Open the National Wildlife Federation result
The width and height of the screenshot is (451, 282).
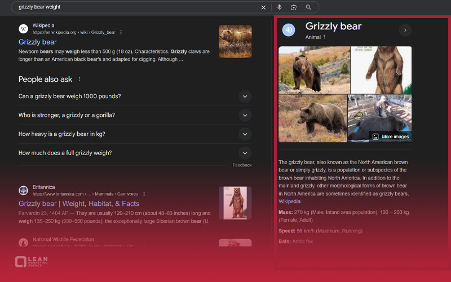pyautogui.click(x=63, y=239)
